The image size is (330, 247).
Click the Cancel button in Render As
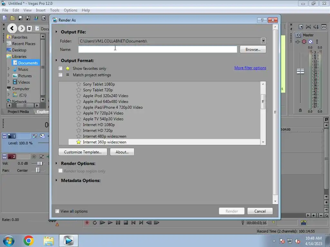260,211
